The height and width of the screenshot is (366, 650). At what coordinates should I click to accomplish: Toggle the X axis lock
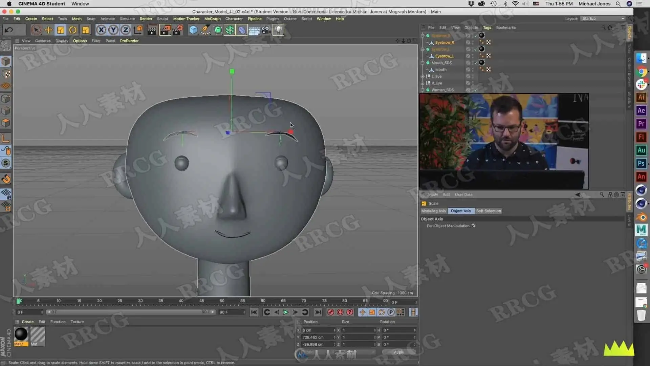(101, 30)
